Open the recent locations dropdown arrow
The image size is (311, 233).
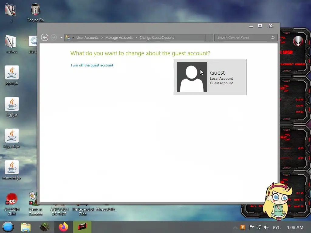pyautogui.click(x=61, y=38)
